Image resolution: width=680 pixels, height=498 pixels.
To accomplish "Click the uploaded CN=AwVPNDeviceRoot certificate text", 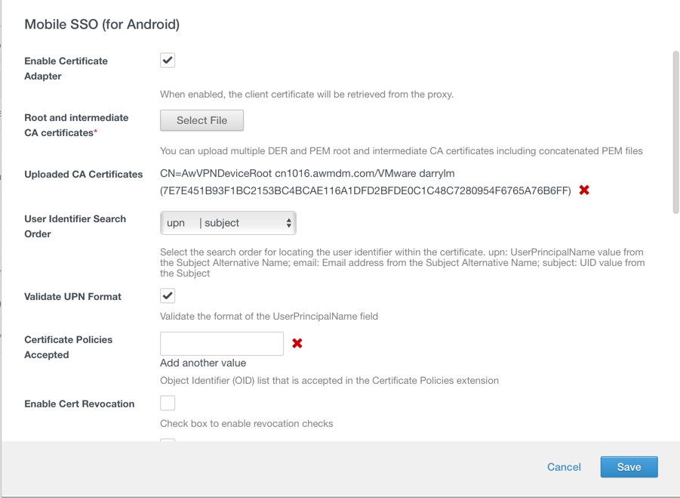I will [307, 174].
